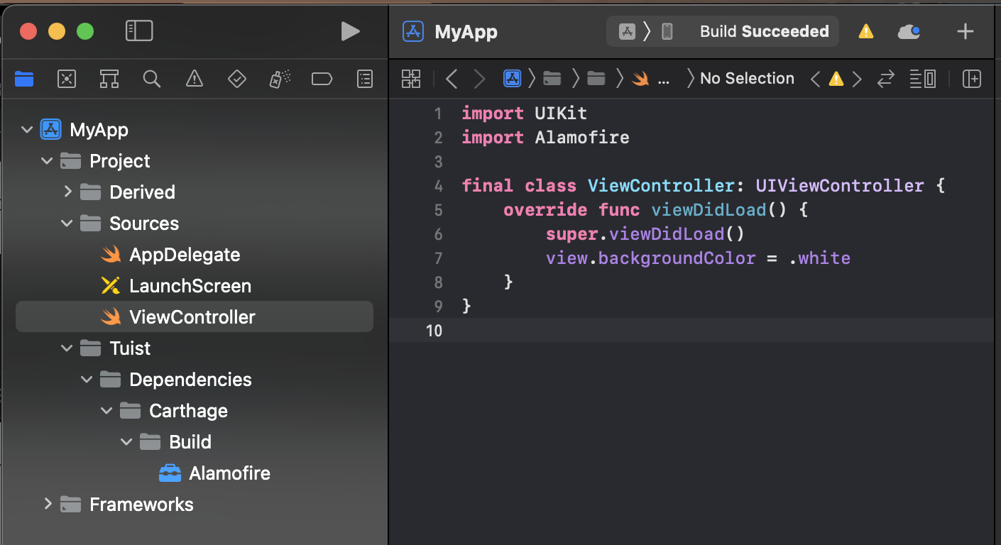This screenshot has height=545, width=1001.
Task: Click MyApp title in toolbar
Action: point(466,31)
